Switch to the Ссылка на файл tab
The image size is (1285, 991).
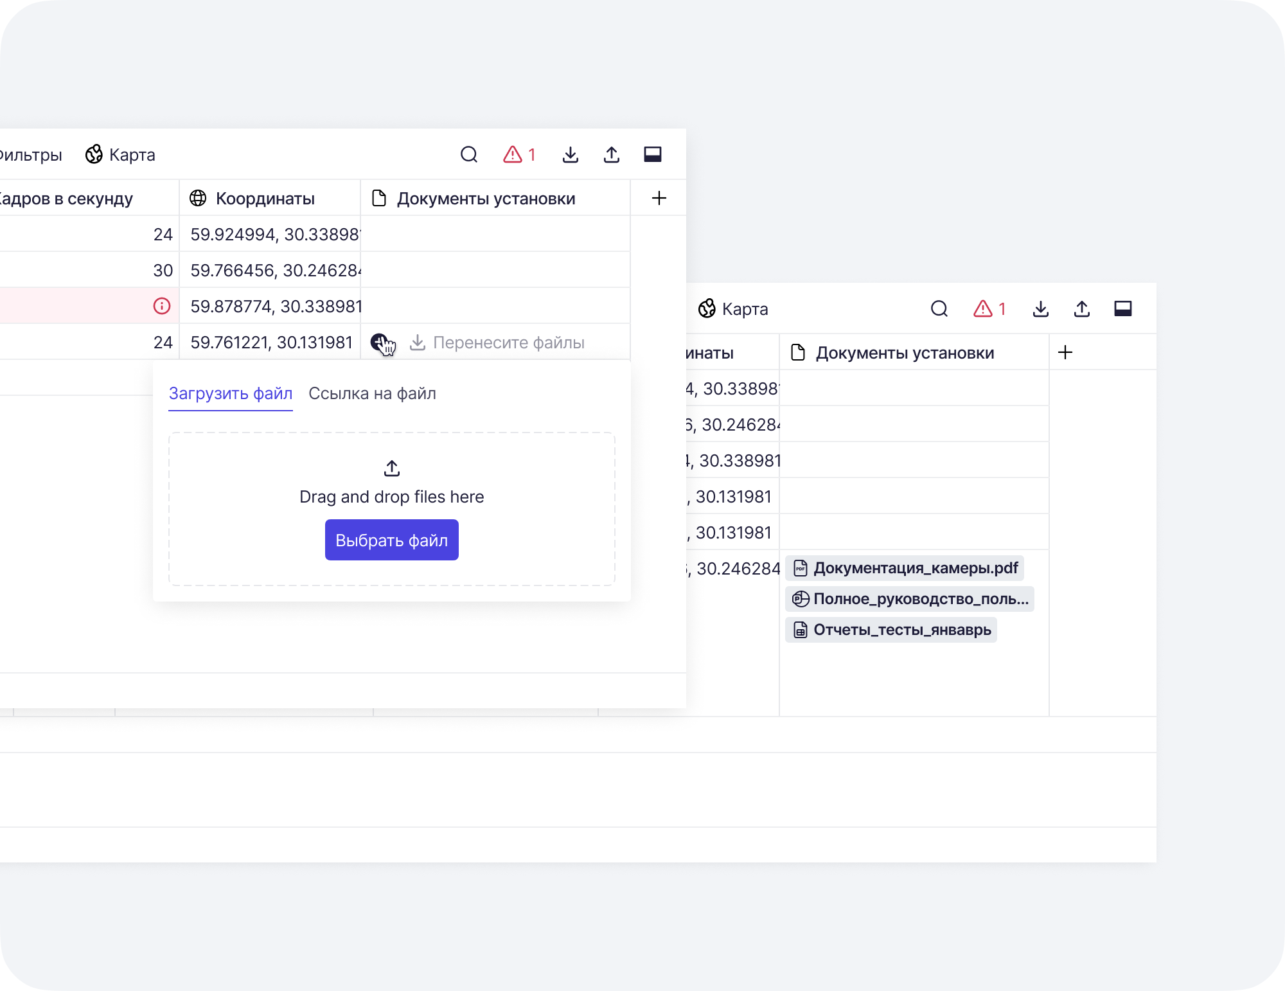point(373,393)
